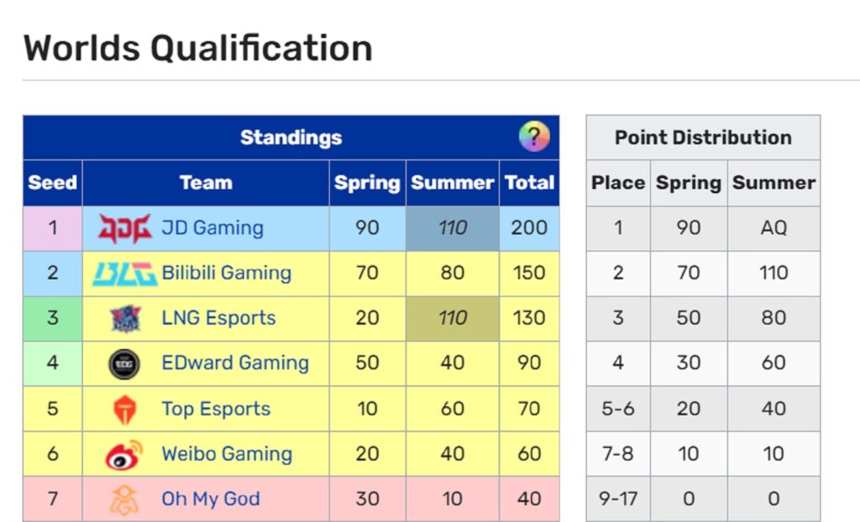Screen dimensions: 860x522
Task: Click the LNG Esports team logo
Action: [x=125, y=319]
